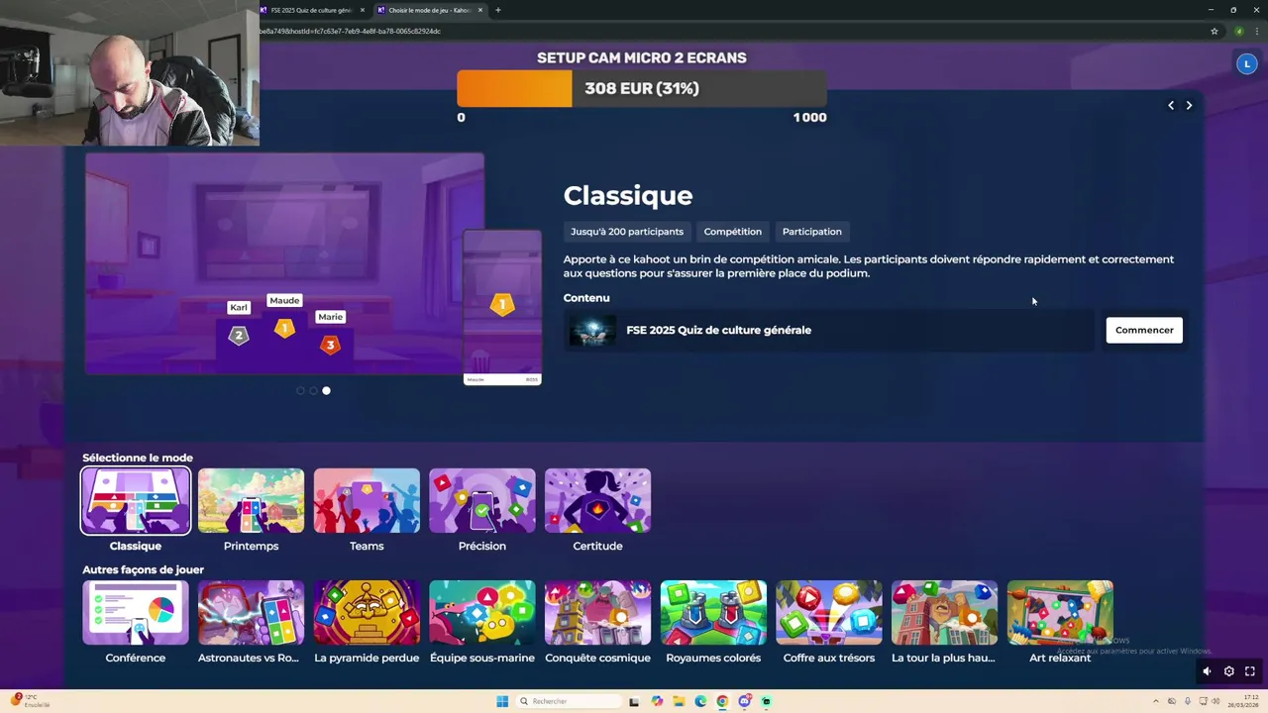Open the network tray icon

pyautogui.click(x=1202, y=701)
